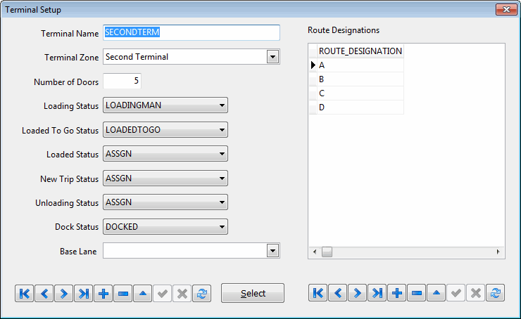
Task: Open the Loaded To Go Status dropdown
Action: 222,130
